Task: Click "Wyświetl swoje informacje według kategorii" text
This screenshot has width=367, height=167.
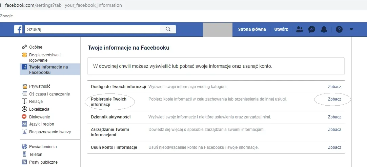Action: [188, 87]
